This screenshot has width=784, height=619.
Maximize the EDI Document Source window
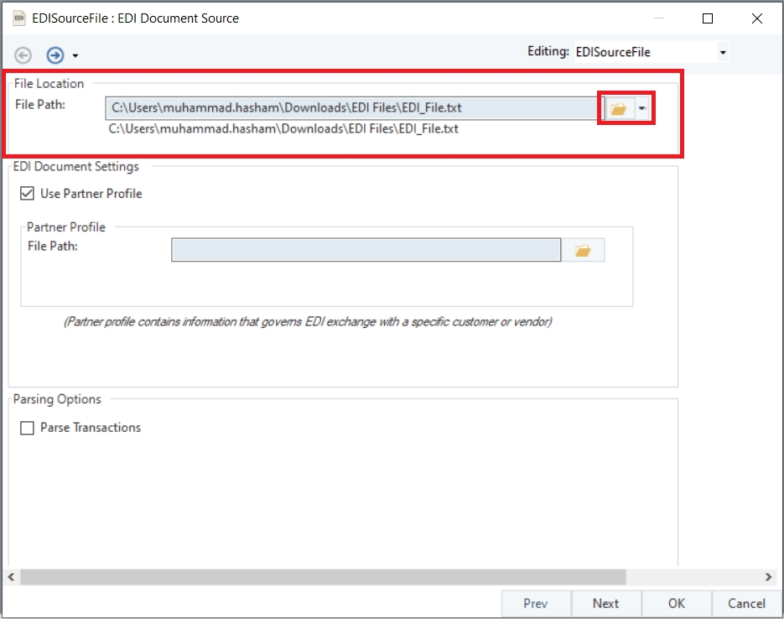click(708, 18)
